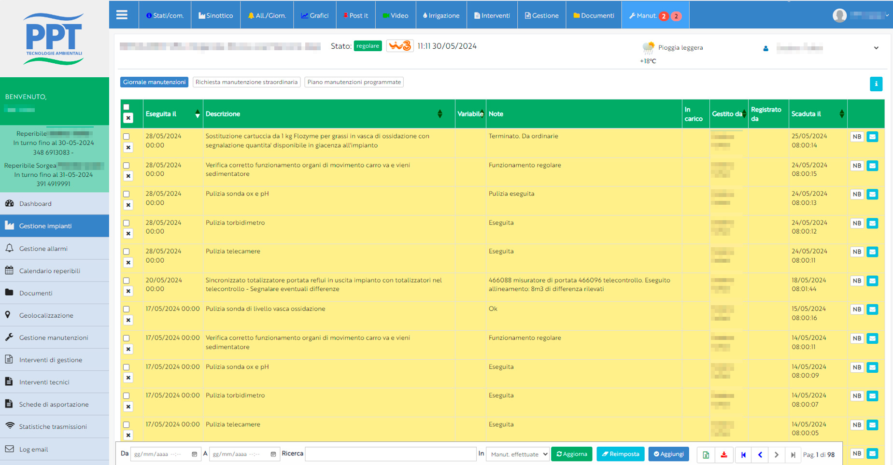Viewport: 893px width, 465px height.
Task: Click the Aggiungi button
Action: (x=669, y=454)
